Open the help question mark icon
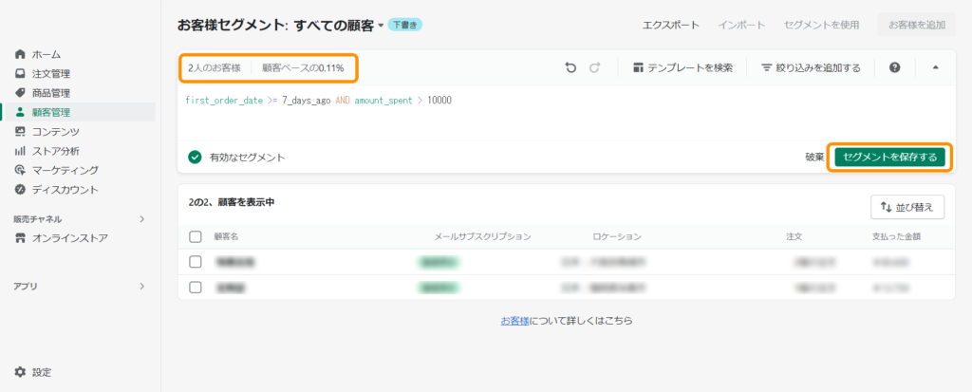This screenshot has height=392, width=972. tap(894, 68)
